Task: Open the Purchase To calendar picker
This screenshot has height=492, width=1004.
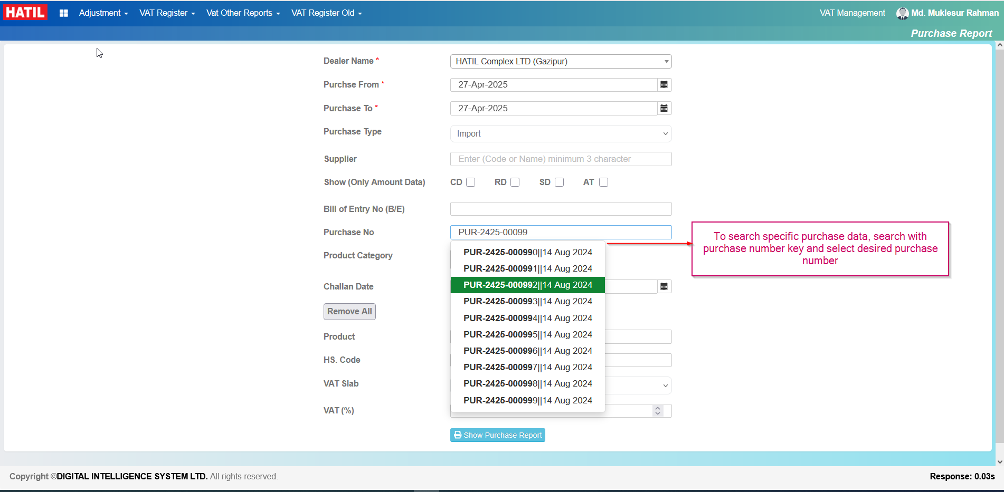Action: click(x=664, y=108)
